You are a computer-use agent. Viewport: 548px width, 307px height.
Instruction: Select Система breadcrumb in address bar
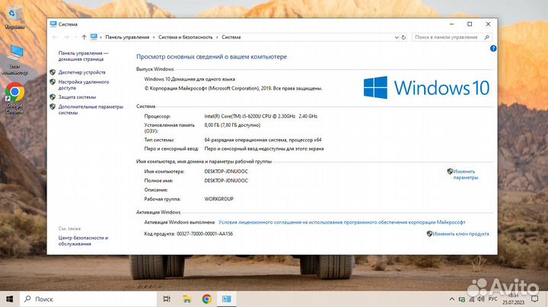pos(231,37)
